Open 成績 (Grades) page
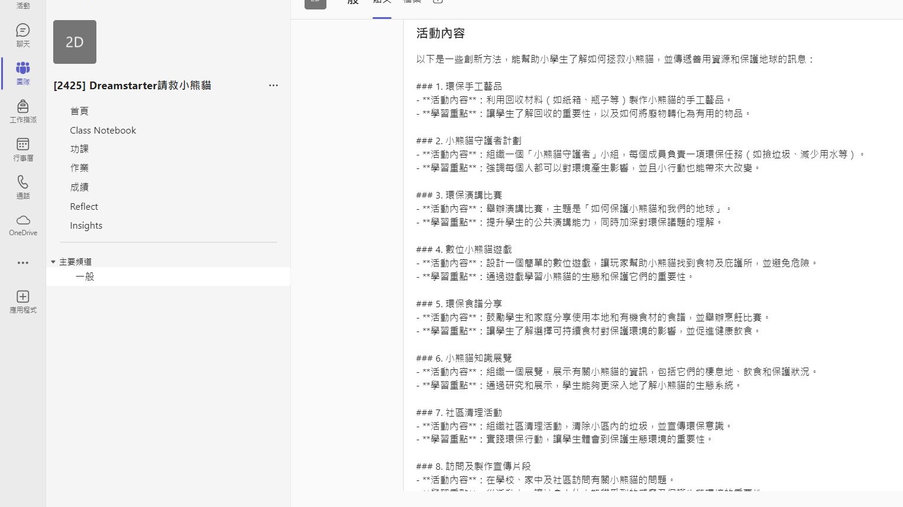The width and height of the screenshot is (903, 507). 79,187
